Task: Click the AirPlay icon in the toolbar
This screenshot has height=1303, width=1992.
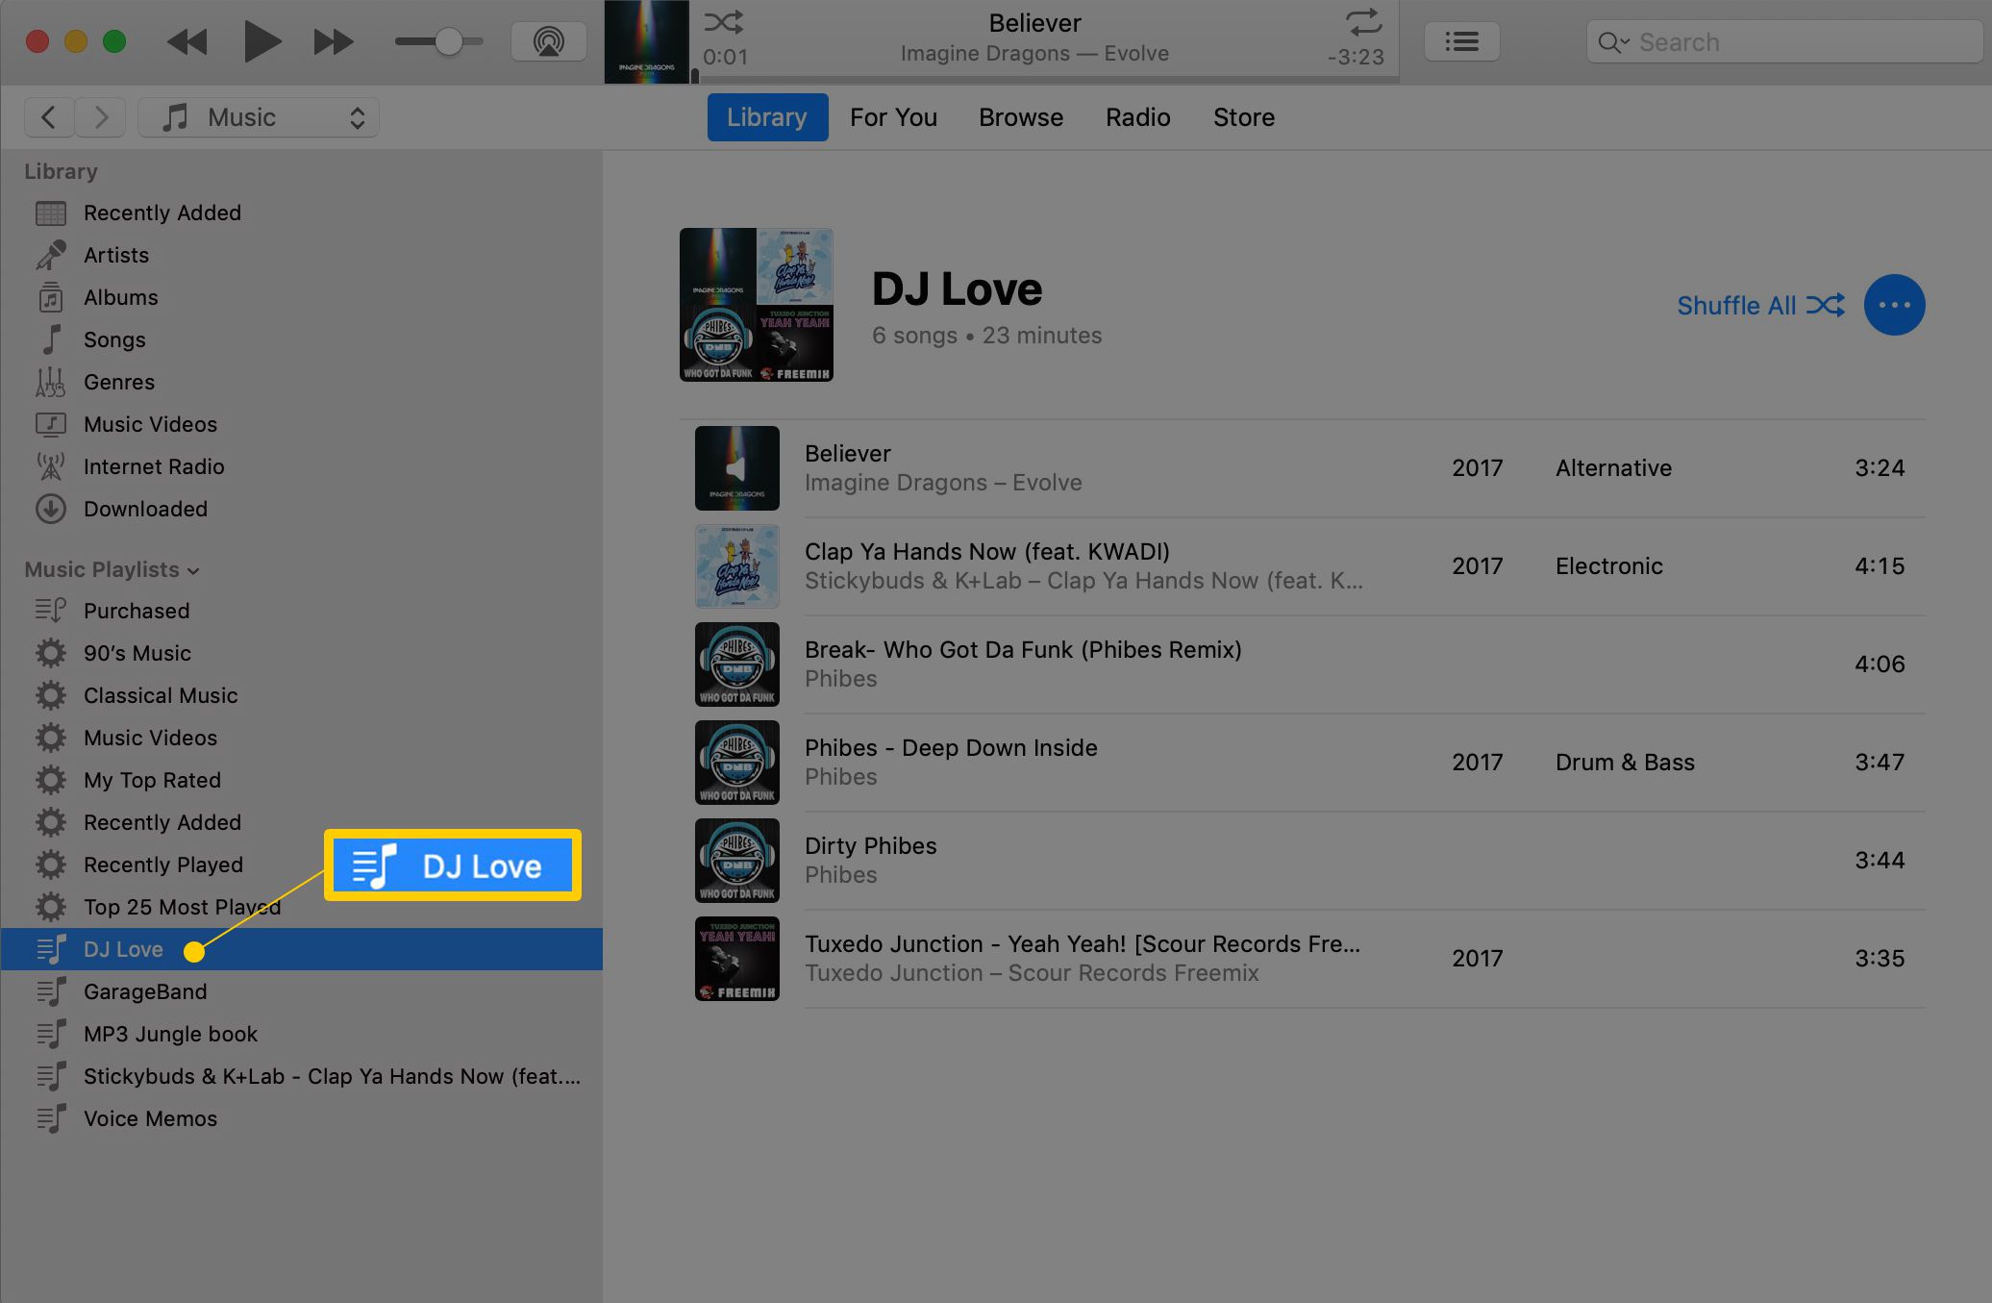Action: pos(550,39)
